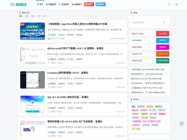The width and height of the screenshot is (187, 140).
Task: Click the views eye icon on qBittorrent post
Action: [x=117, y=63]
